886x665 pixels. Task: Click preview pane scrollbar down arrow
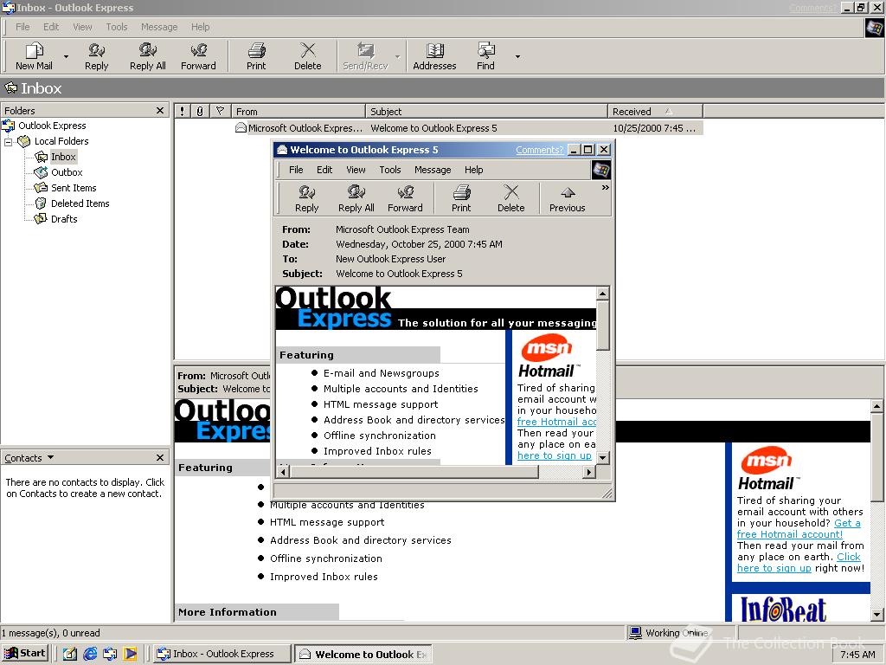[x=876, y=615]
